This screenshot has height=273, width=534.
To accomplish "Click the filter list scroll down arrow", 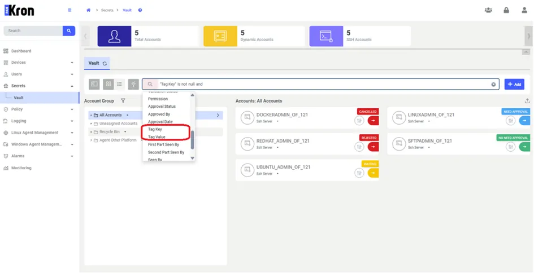I will 193,158.
